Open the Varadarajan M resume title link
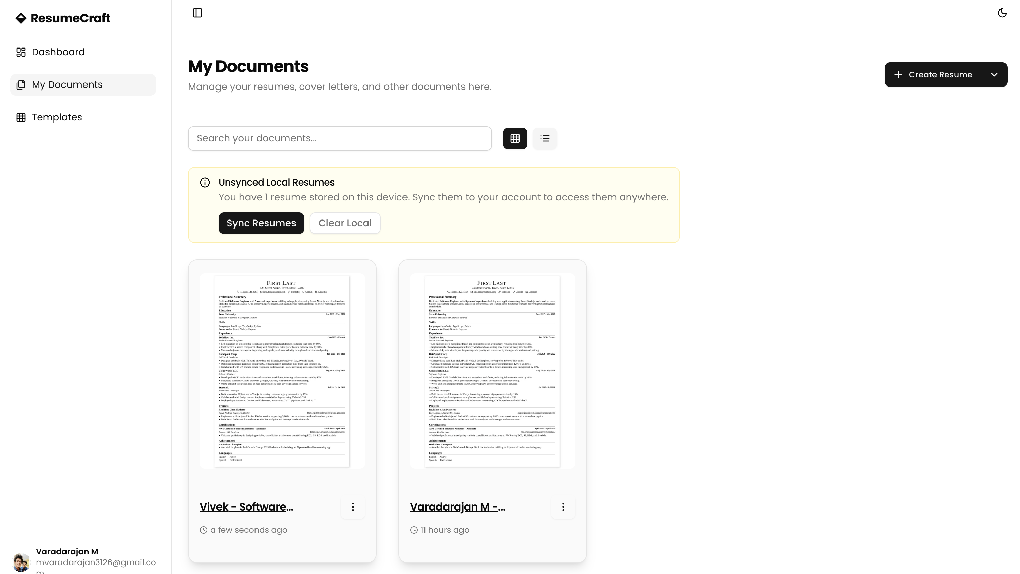 coord(457,507)
